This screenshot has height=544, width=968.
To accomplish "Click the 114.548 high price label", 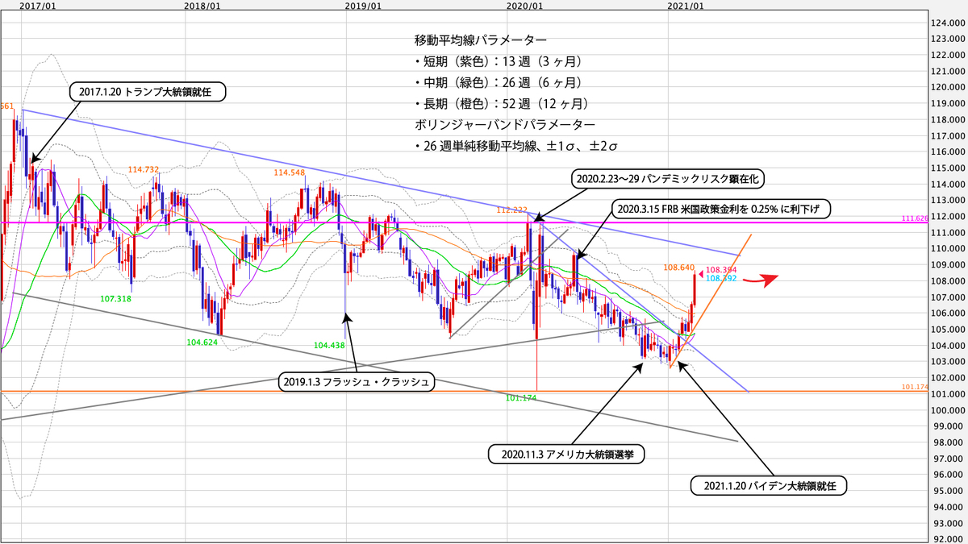I will 289,172.
